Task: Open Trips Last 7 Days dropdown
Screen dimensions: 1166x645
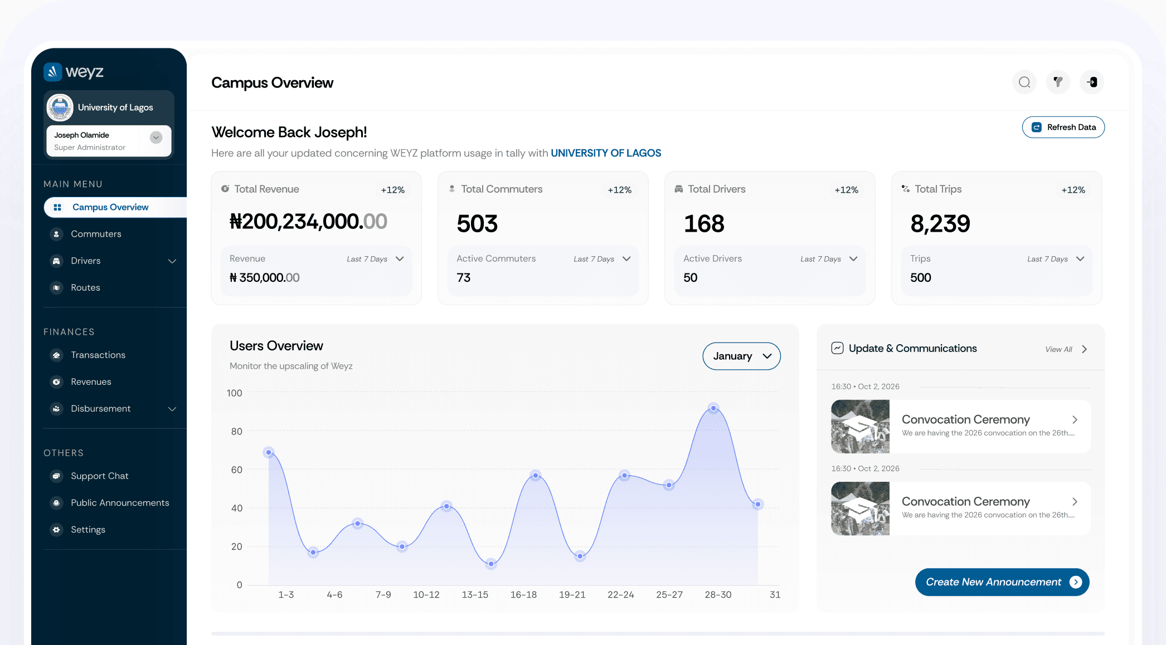Action: coord(1056,259)
